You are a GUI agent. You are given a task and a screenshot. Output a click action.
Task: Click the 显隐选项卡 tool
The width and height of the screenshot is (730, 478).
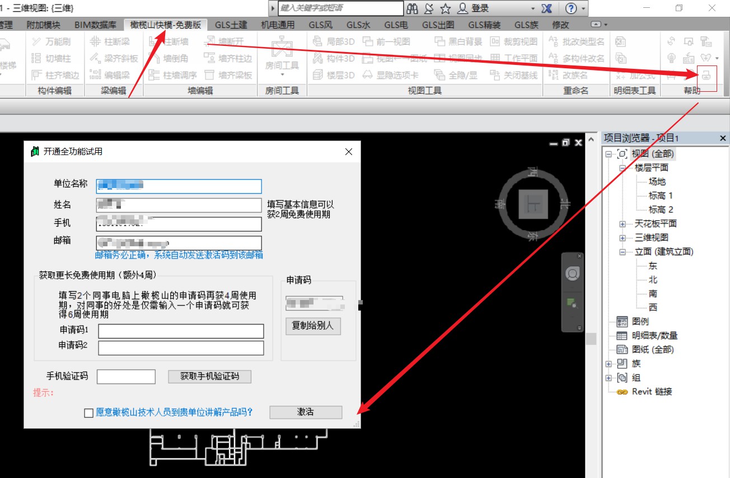(x=390, y=75)
